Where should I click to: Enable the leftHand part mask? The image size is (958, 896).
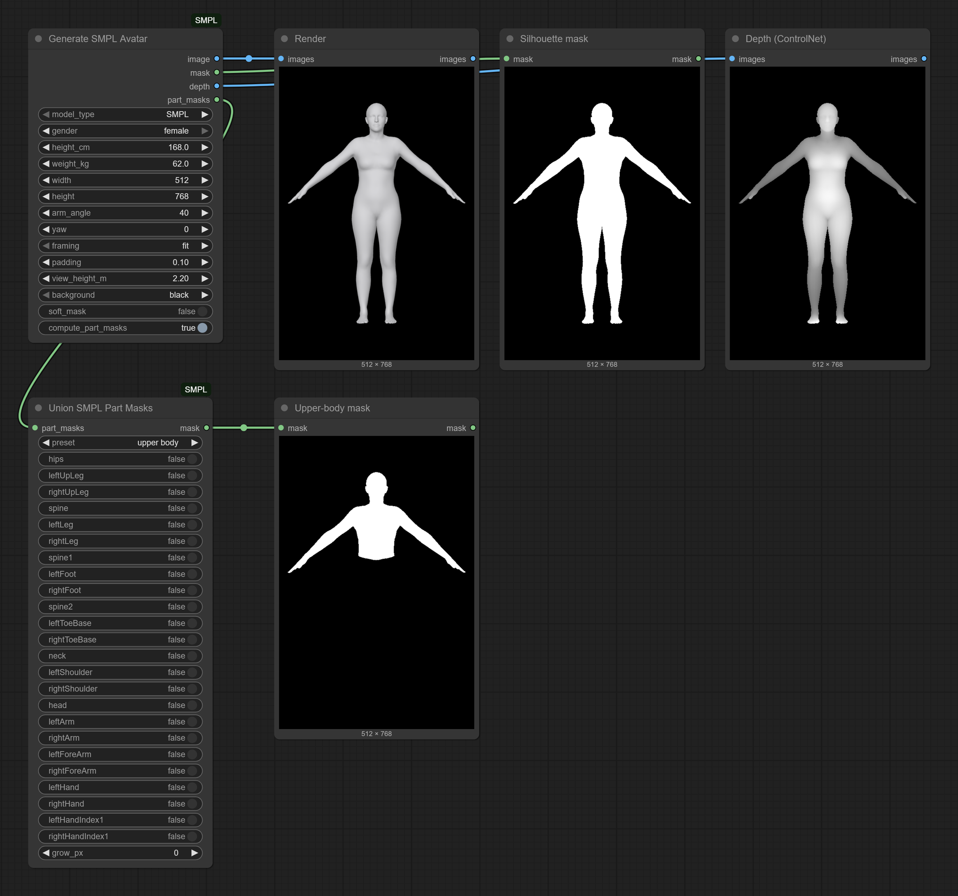pos(120,788)
